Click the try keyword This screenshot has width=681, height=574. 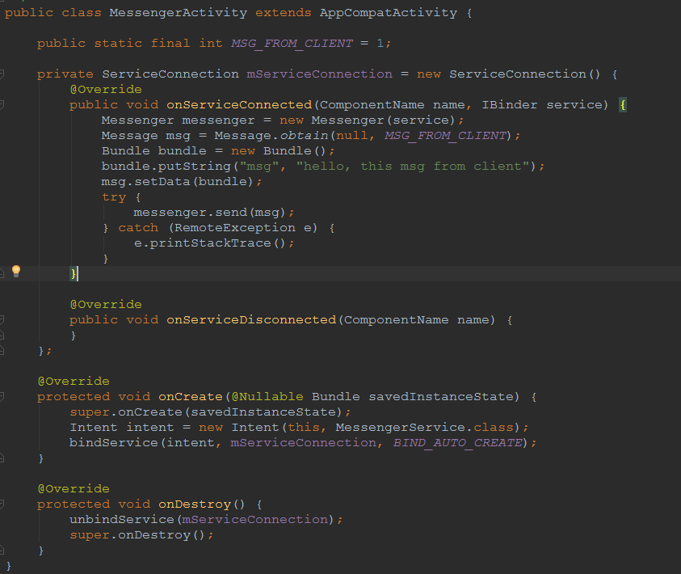[114, 197]
